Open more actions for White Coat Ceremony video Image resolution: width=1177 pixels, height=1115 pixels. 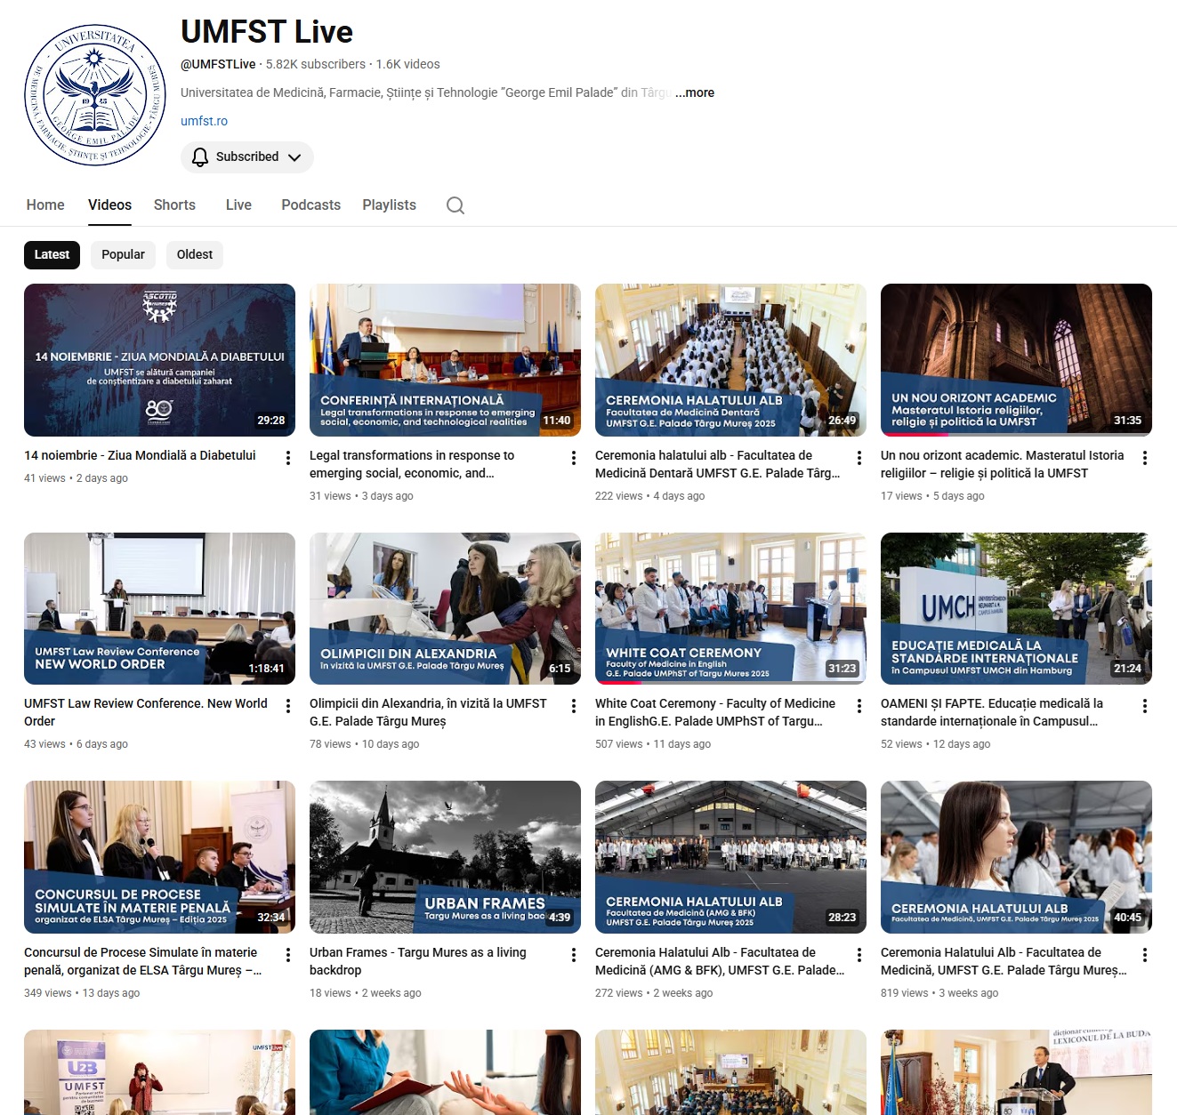(859, 706)
